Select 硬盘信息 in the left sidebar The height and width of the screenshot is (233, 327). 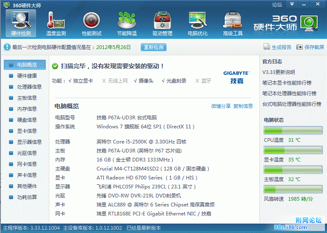coord(27,120)
